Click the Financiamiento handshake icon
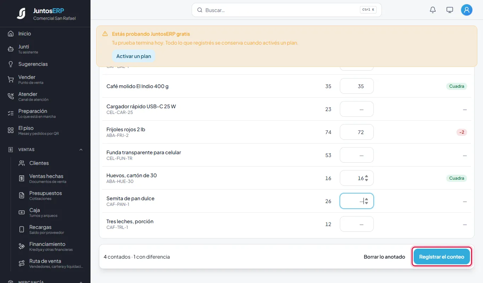The height and width of the screenshot is (283, 483). [22, 247]
